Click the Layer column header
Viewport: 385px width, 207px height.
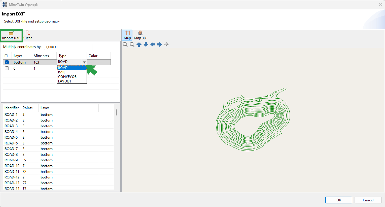point(22,56)
